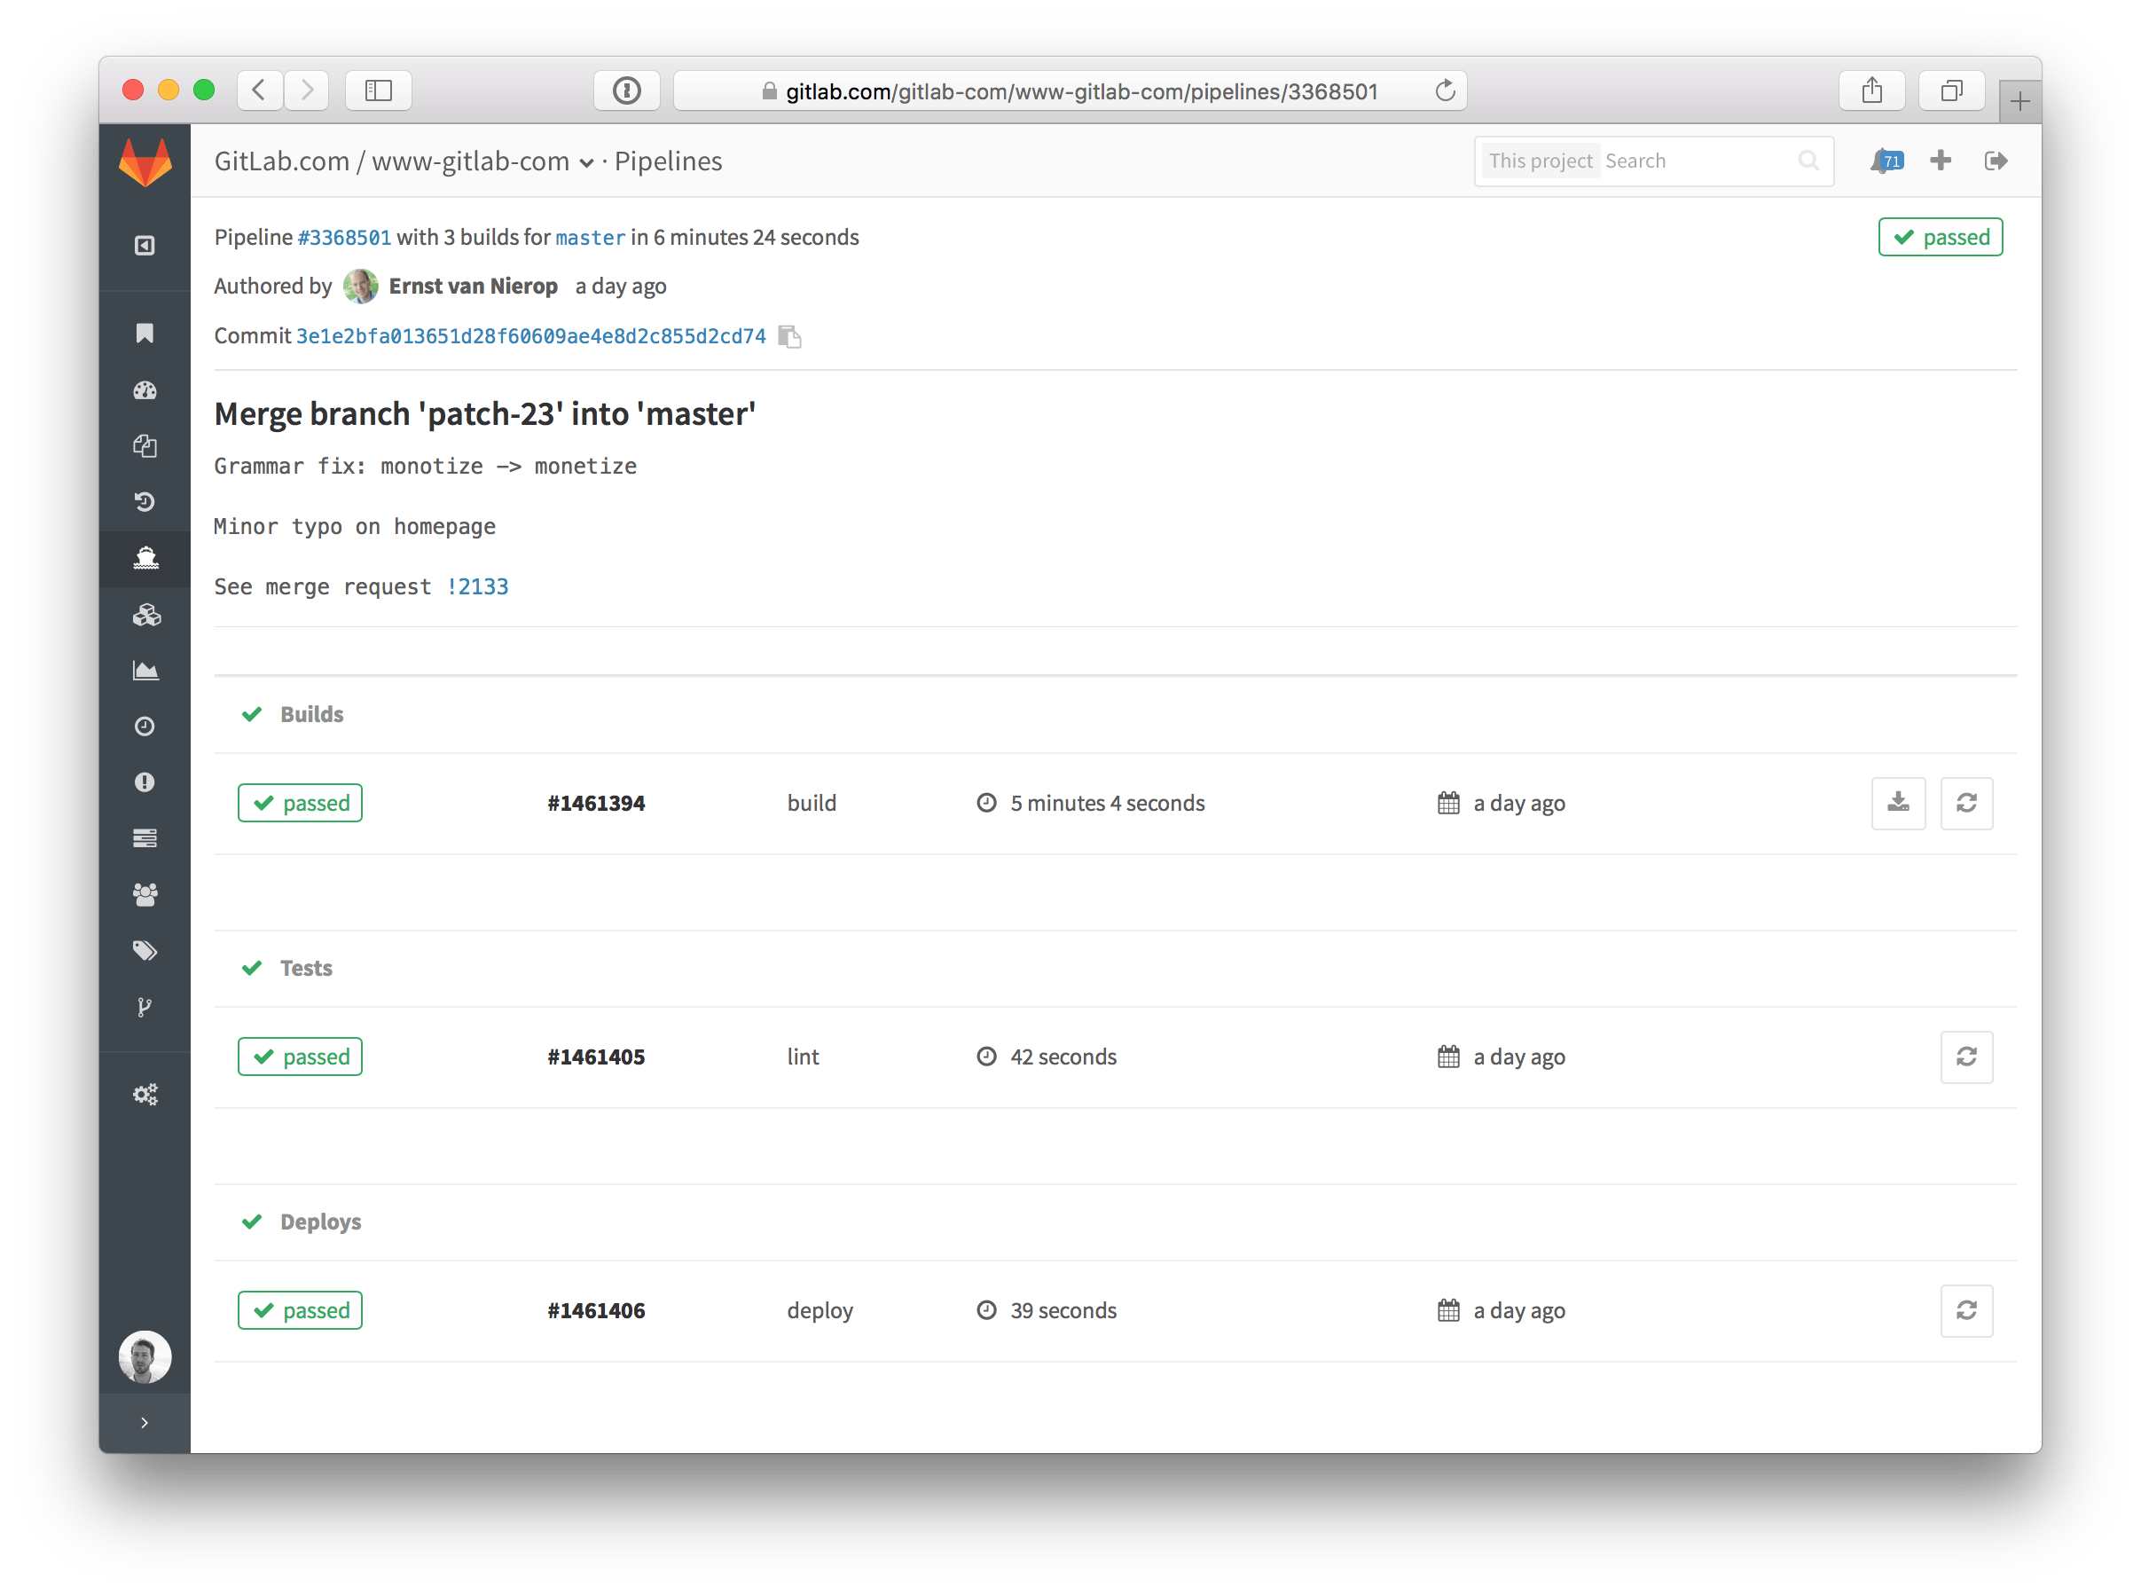Open the Labels icon in the sidebar

[145, 949]
